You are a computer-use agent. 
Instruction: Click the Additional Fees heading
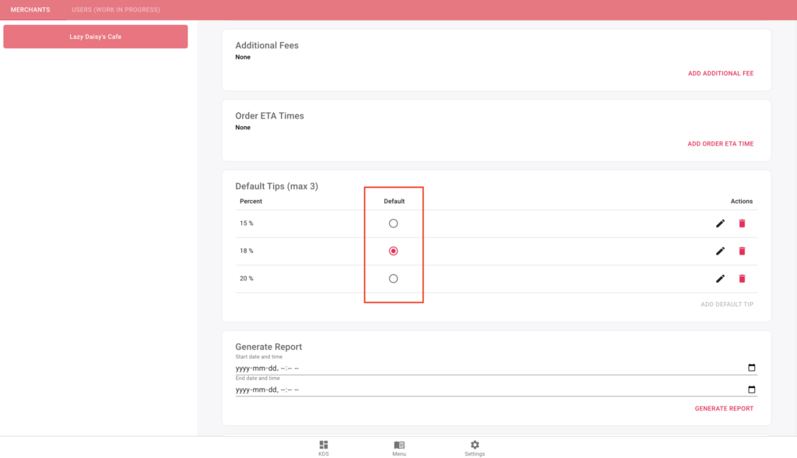267,45
